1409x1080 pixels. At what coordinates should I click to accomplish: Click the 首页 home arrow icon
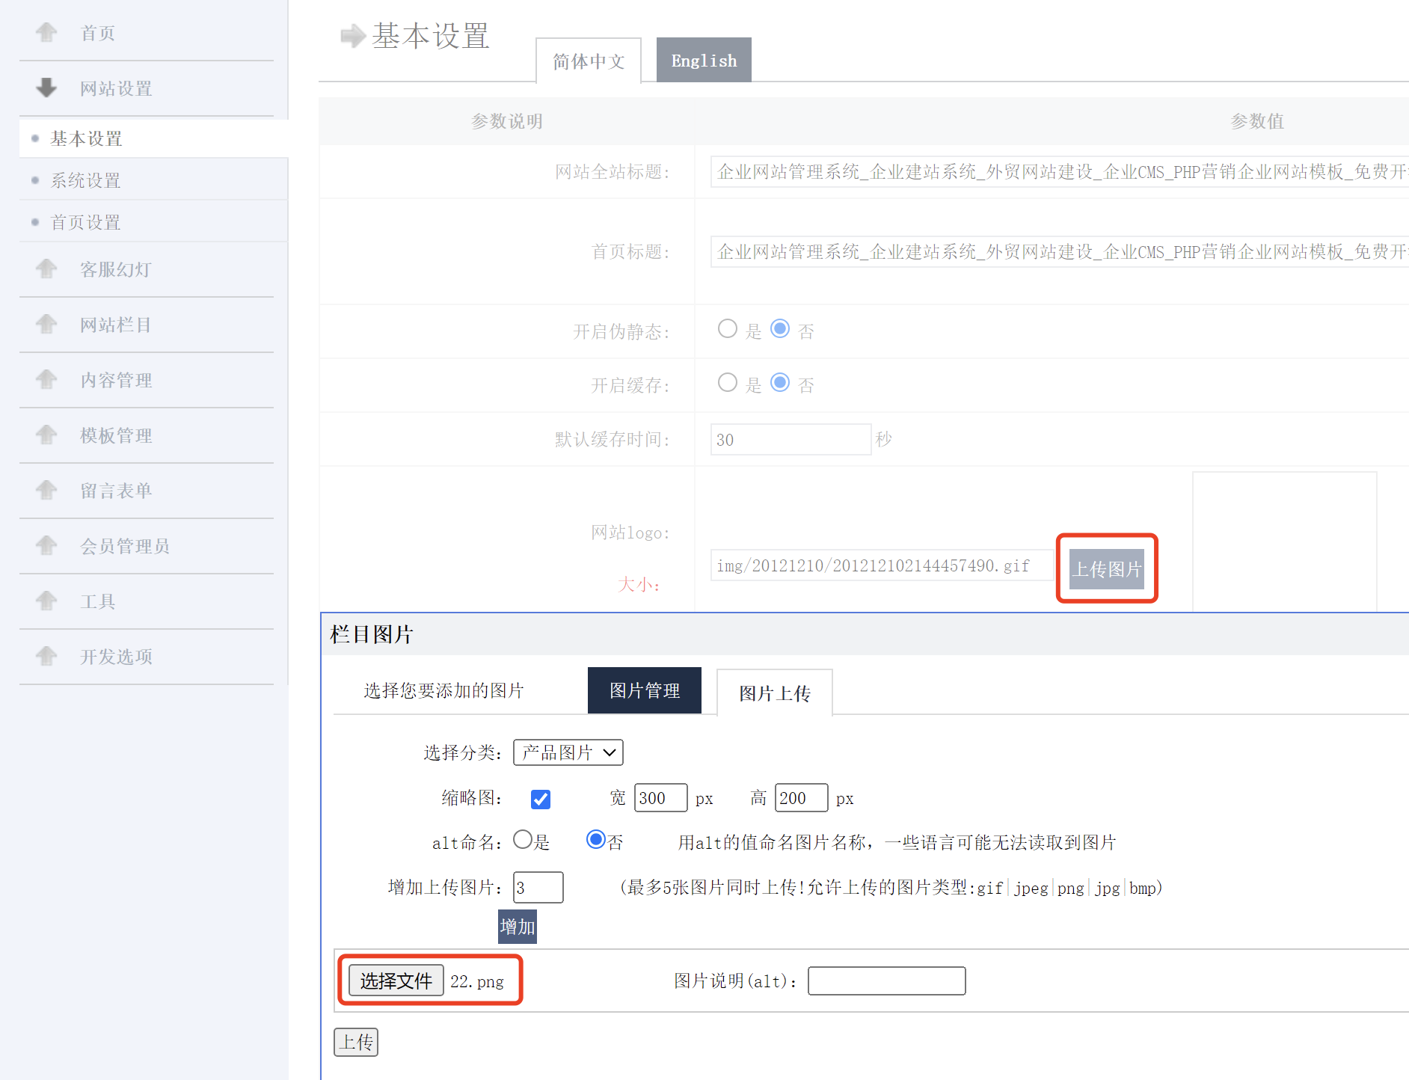[46, 31]
